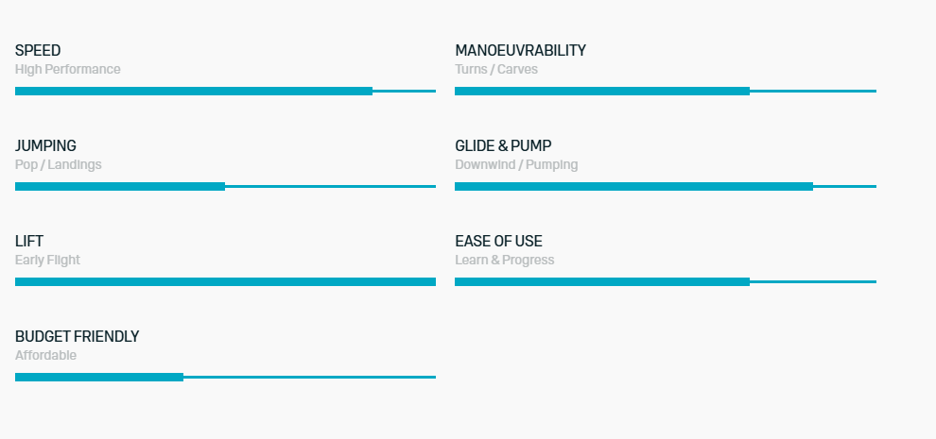Viewport: 936px width, 439px height.
Task: Click the 'Early Flight' subtitle text
Action: pyautogui.click(x=47, y=260)
